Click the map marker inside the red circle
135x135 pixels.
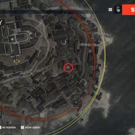[68, 67]
